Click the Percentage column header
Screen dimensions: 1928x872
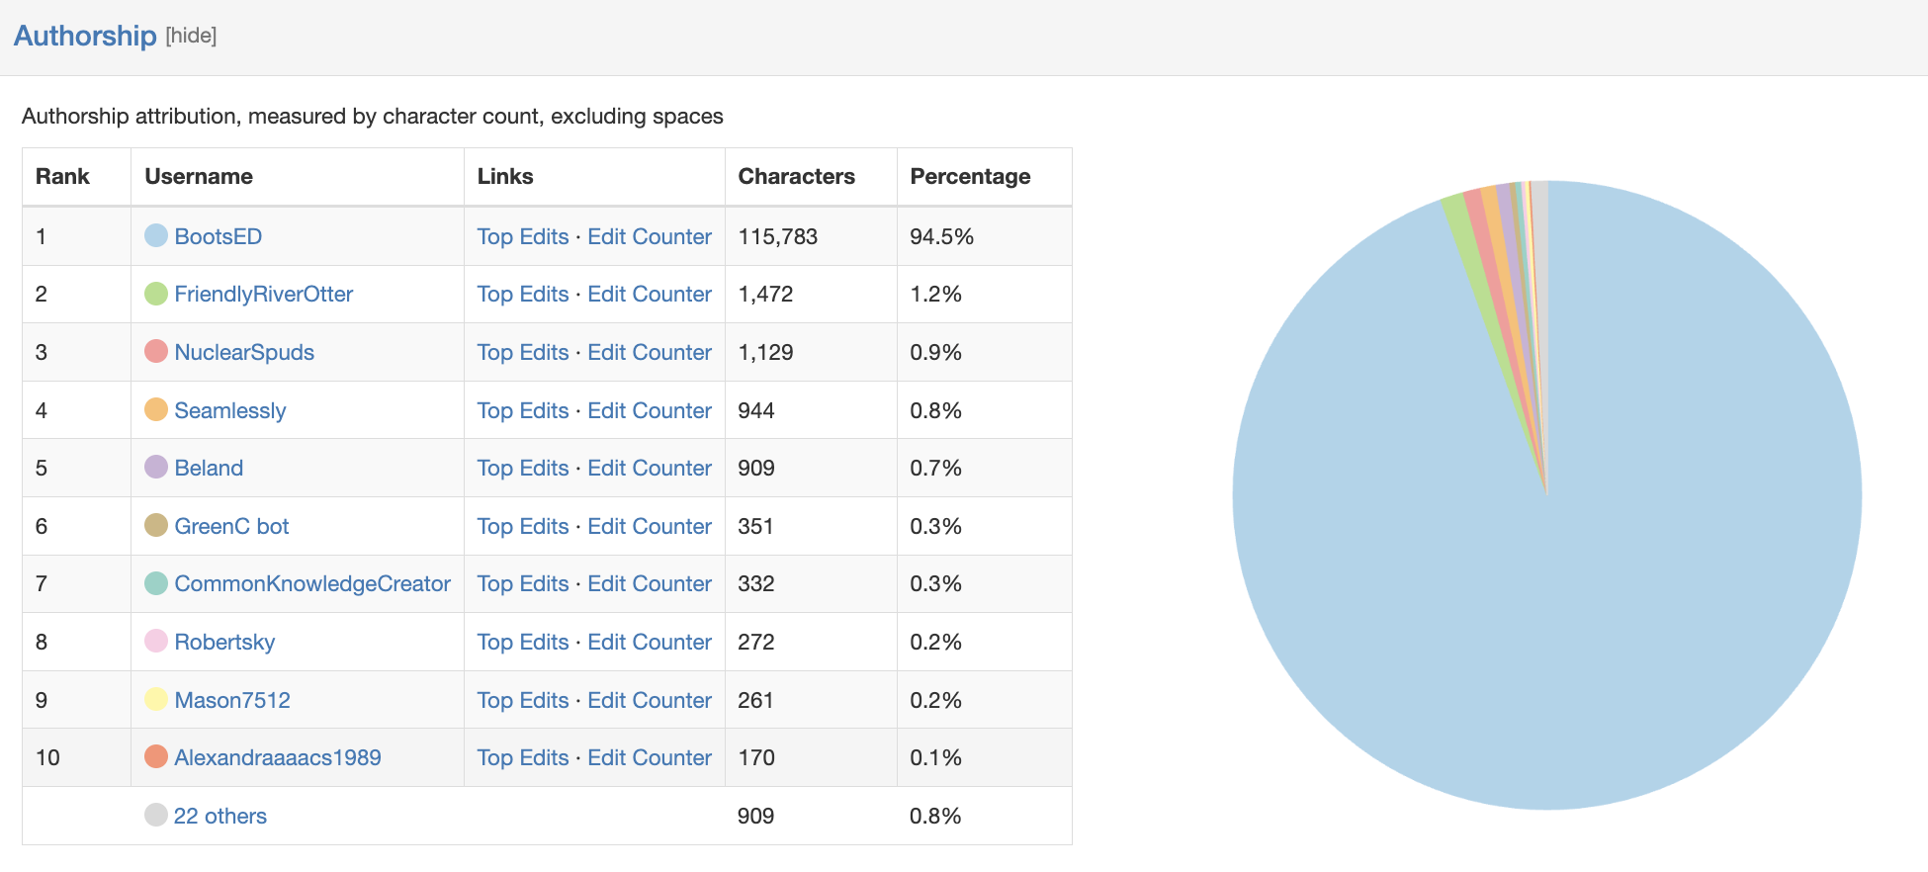pos(969,176)
